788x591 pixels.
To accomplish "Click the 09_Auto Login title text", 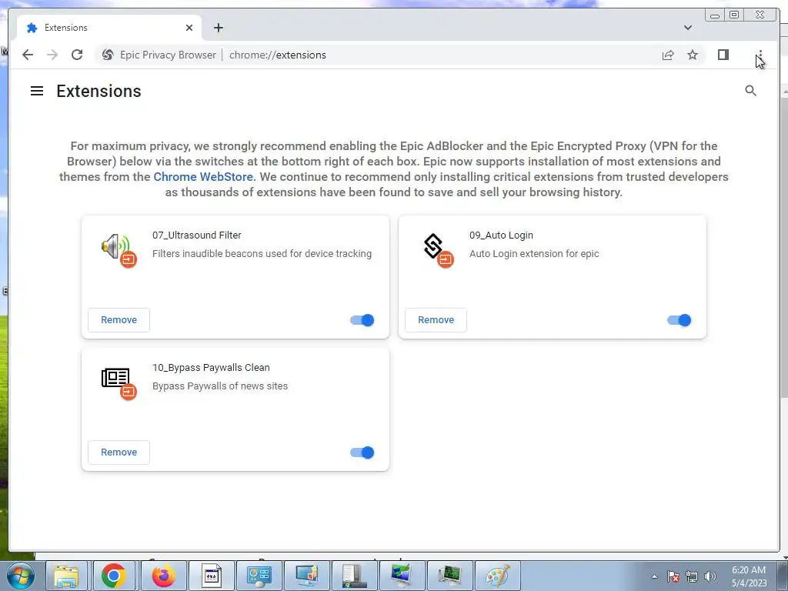I will point(501,235).
